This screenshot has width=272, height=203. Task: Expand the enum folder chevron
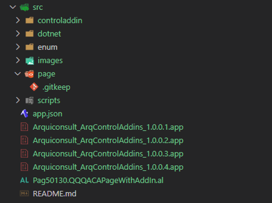tap(18, 47)
